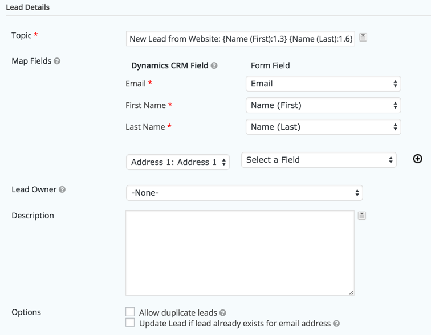Open the Email form field dropdown
Screen dimensions: 431x335
point(323,84)
